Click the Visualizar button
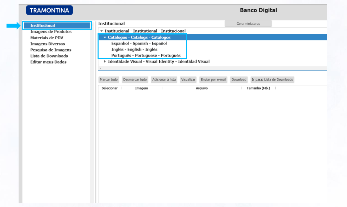 pyautogui.click(x=188, y=80)
